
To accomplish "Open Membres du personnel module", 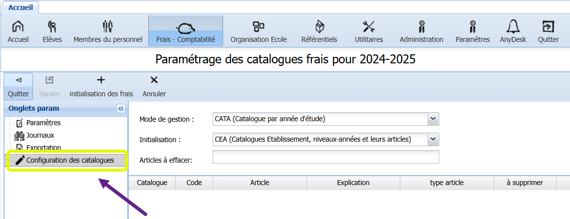I will click(108, 31).
